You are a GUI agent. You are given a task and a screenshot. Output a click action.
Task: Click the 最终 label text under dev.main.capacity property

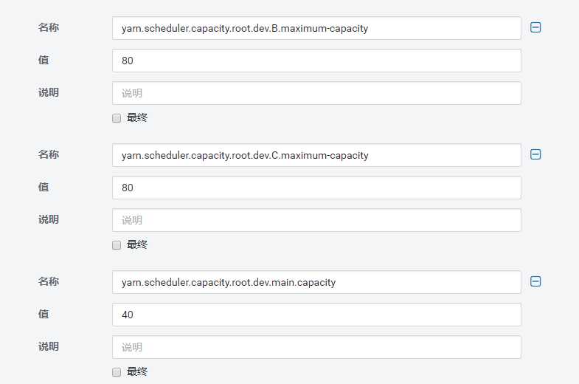[137, 371]
